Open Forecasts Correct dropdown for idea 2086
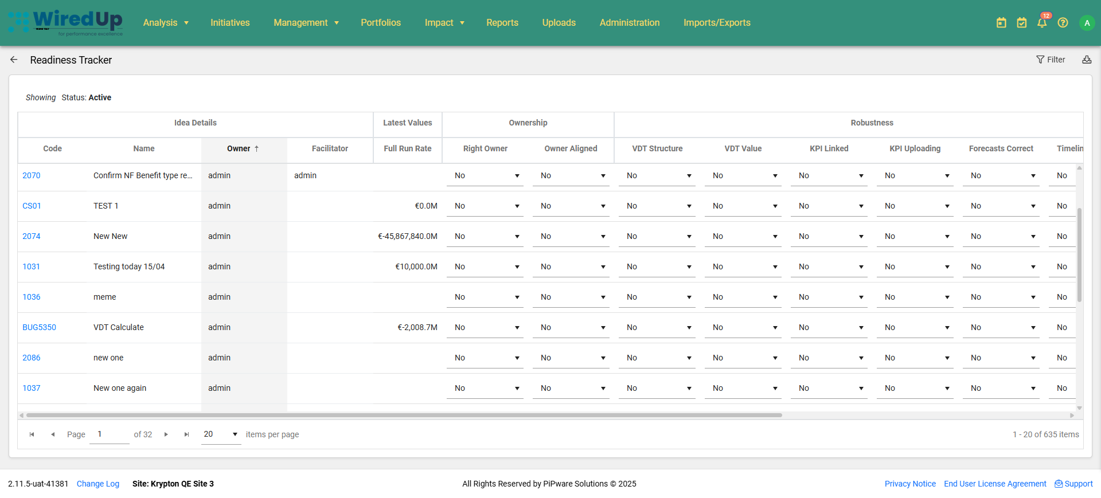The height and width of the screenshot is (498, 1101). coord(1001,358)
